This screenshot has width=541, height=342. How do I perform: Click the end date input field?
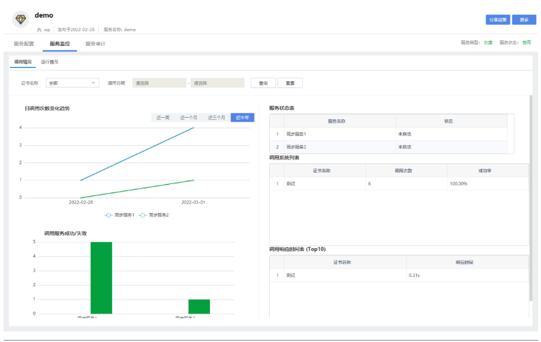tap(218, 83)
